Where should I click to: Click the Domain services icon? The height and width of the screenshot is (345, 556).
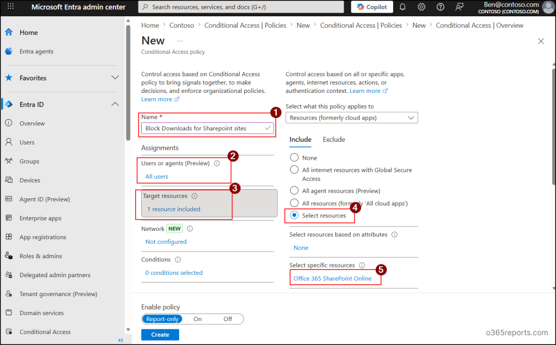[x=9, y=313]
